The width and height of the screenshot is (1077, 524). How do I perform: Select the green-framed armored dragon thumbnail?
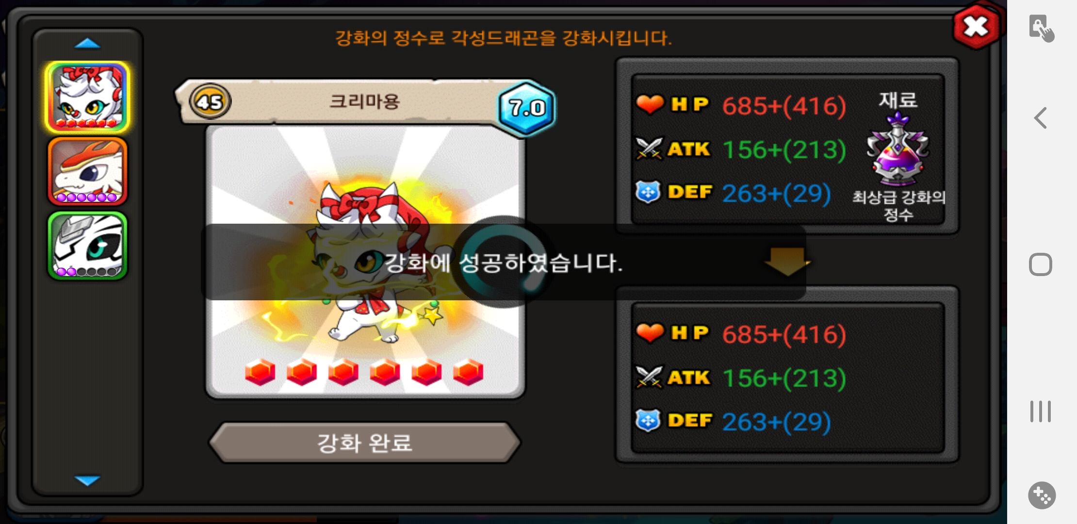point(87,246)
